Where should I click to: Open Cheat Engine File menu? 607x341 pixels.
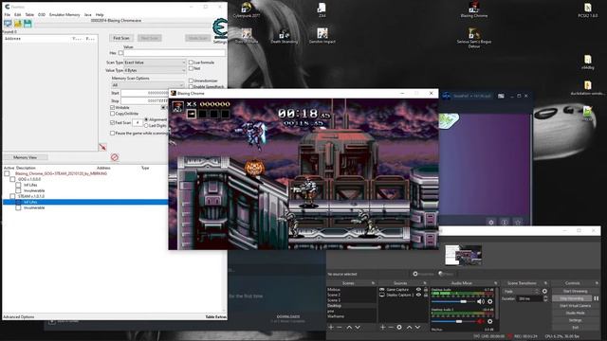tap(8, 15)
